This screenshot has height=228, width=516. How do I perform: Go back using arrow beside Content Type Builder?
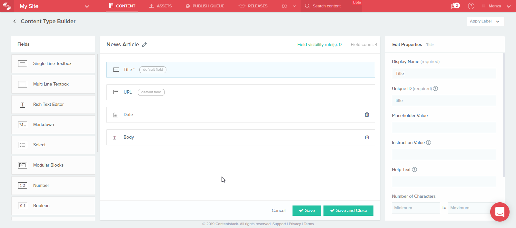tap(15, 21)
